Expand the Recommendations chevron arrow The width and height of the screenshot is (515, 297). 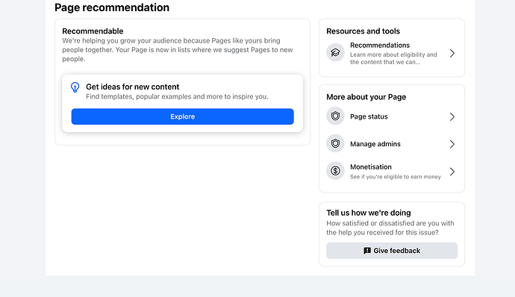[x=452, y=53]
